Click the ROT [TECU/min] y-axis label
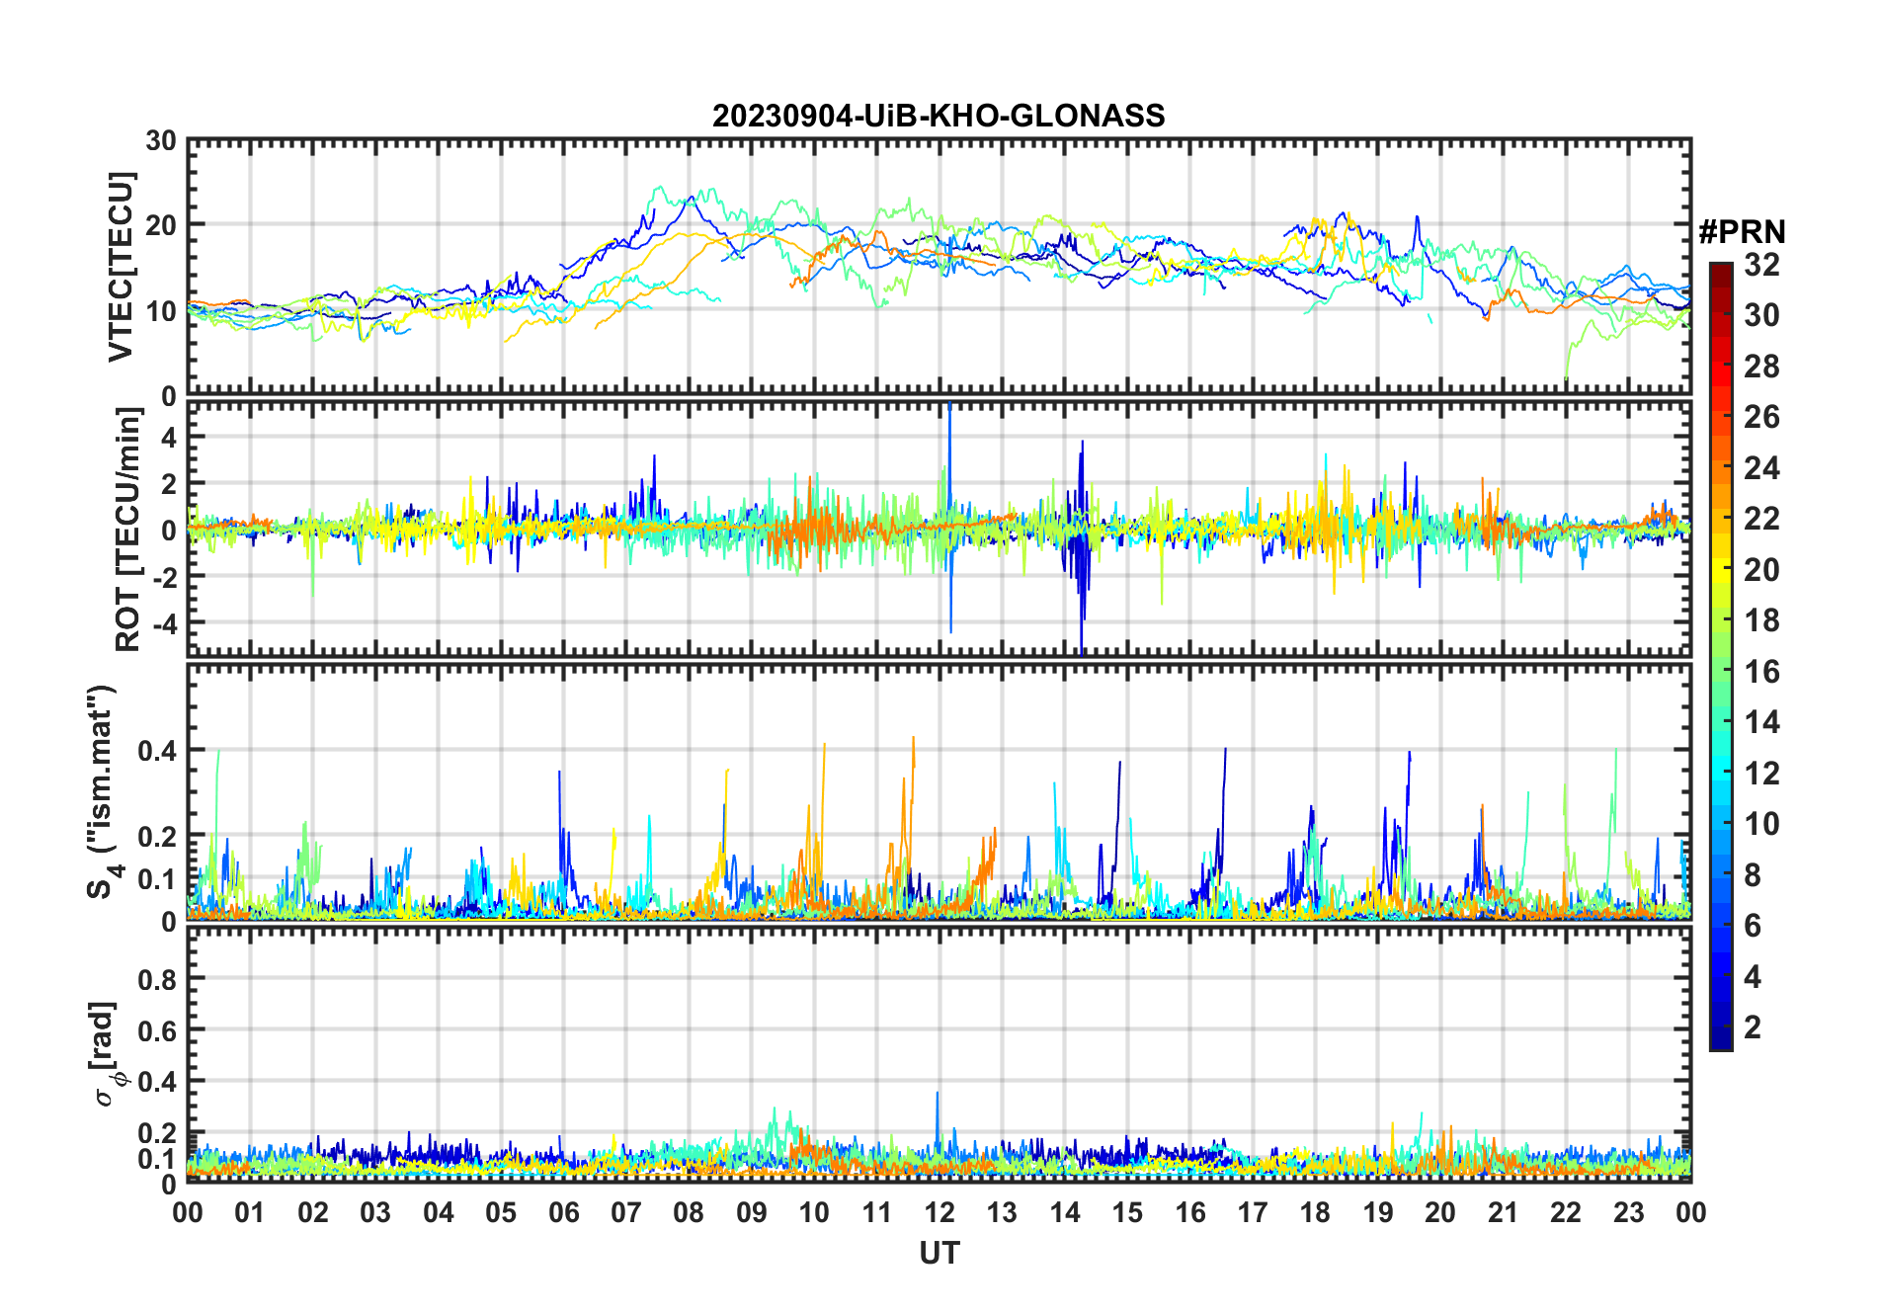 point(127,529)
